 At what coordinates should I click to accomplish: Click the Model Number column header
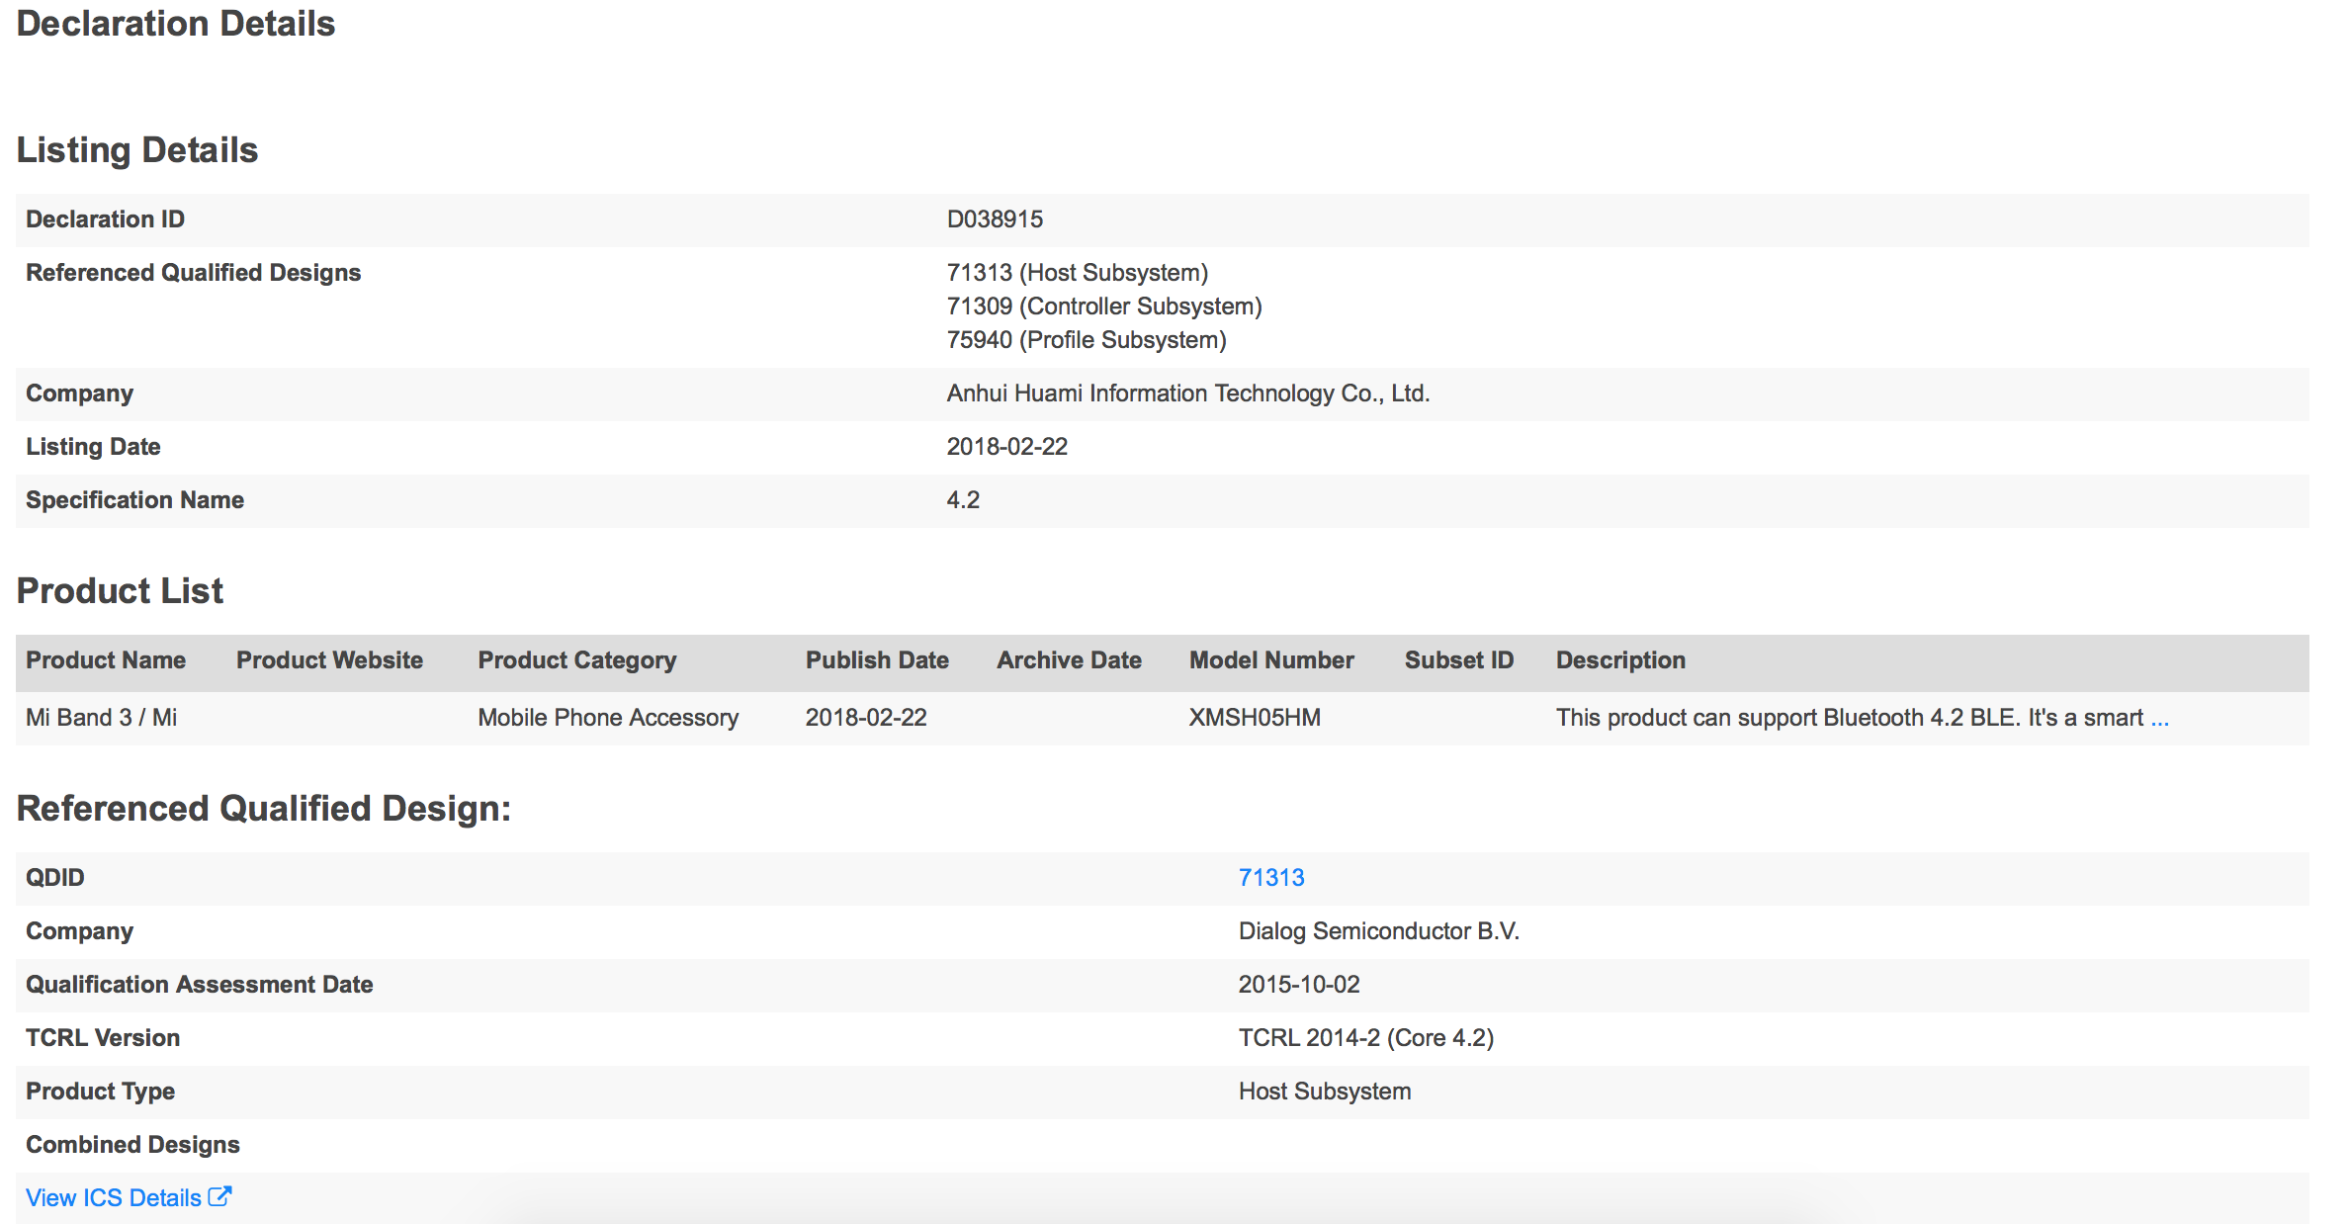pos(1271,660)
